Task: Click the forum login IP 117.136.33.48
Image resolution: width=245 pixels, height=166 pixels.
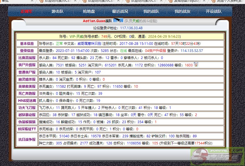Action: pos(131,28)
